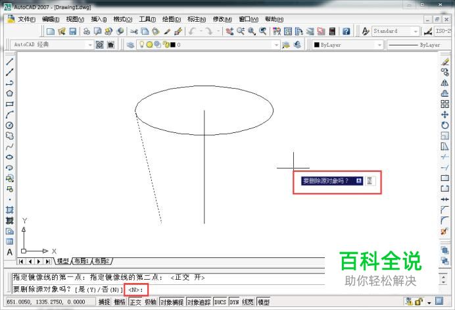The width and height of the screenshot is (455, 310).
Task: Select the Ellipse draw tool
Action: click(10, 157)
